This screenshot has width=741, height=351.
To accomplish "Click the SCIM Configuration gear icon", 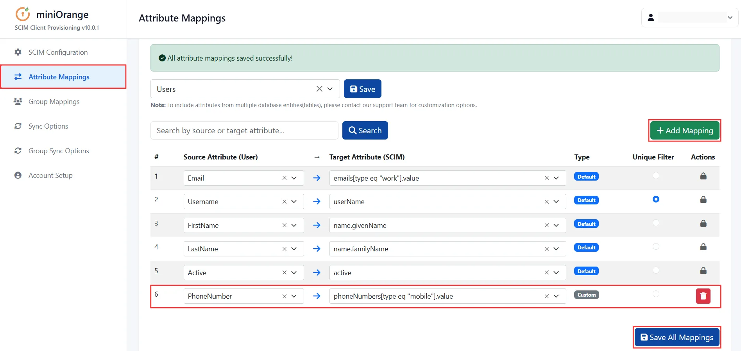I will (18, 52).
